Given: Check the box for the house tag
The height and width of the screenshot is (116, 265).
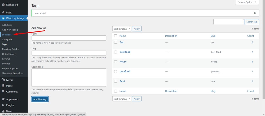Looking at the screenshot, I should [x=116, y=62].
